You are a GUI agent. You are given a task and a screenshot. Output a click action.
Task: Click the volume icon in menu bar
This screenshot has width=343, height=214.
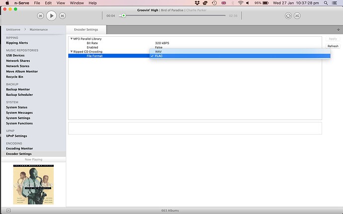[x=248, y=3]
